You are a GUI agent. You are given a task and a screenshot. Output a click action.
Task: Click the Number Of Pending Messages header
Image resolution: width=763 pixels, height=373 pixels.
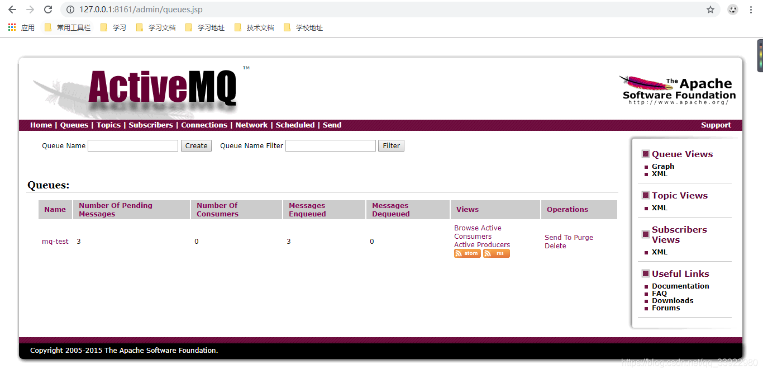(131, 210)
